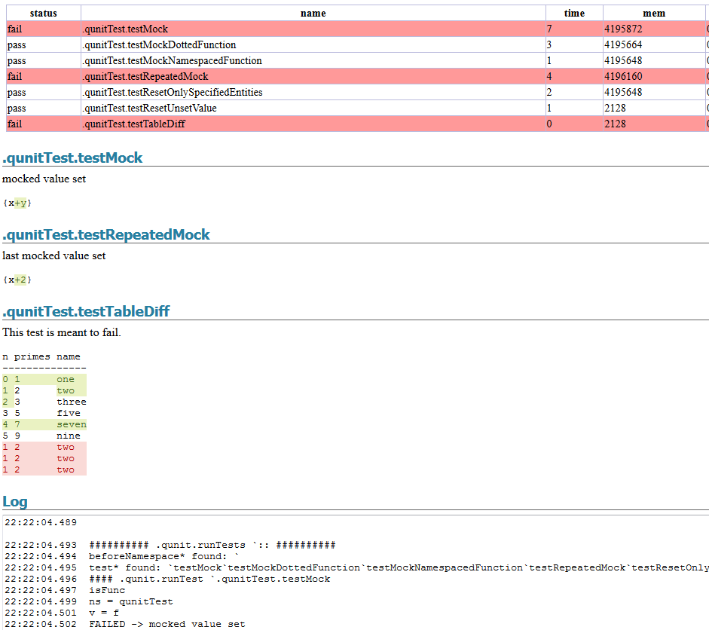
Task: Click the 'n primes name' diff table header
Action: [x=41, y=357]
